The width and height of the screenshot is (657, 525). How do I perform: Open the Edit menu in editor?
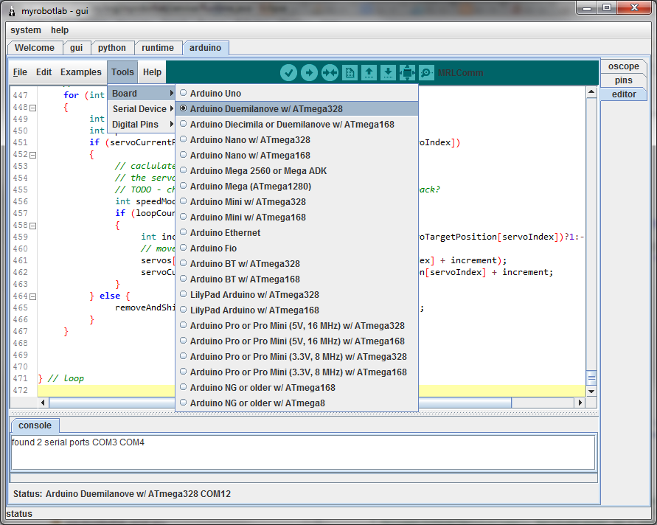(44, 72)
